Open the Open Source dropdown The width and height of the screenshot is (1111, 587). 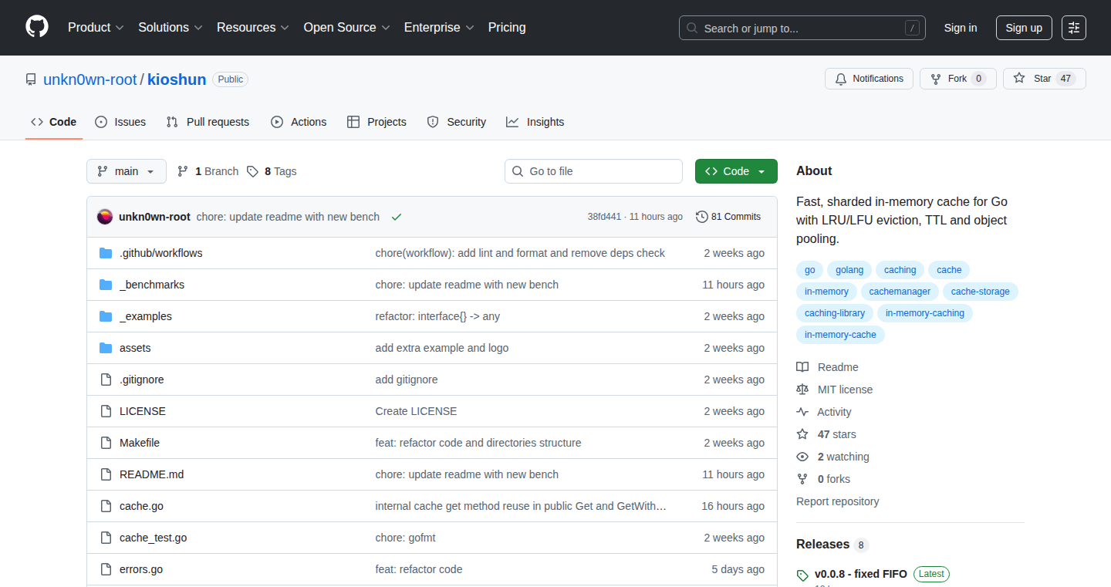coord(347,28)
